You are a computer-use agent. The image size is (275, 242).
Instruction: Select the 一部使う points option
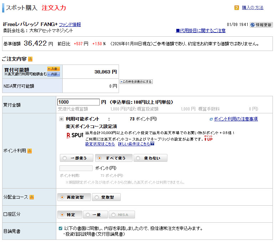pyautogui.click(x=76, y=158)
